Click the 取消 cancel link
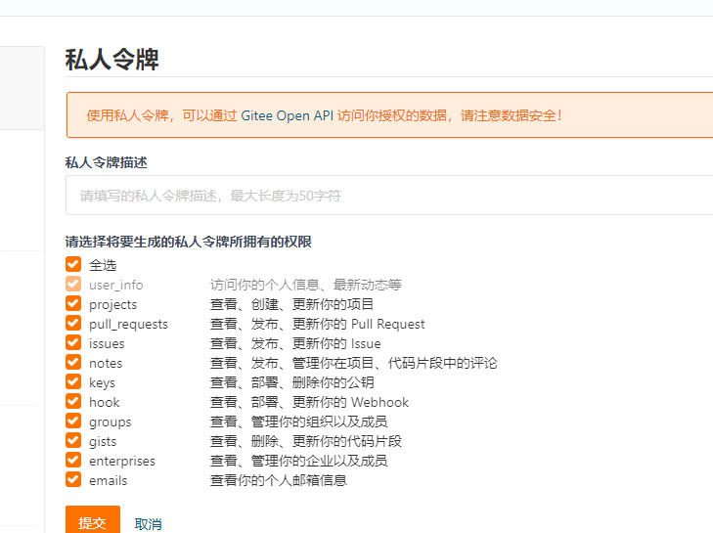This screenshot has width=713, height=533. pos(149,524)
